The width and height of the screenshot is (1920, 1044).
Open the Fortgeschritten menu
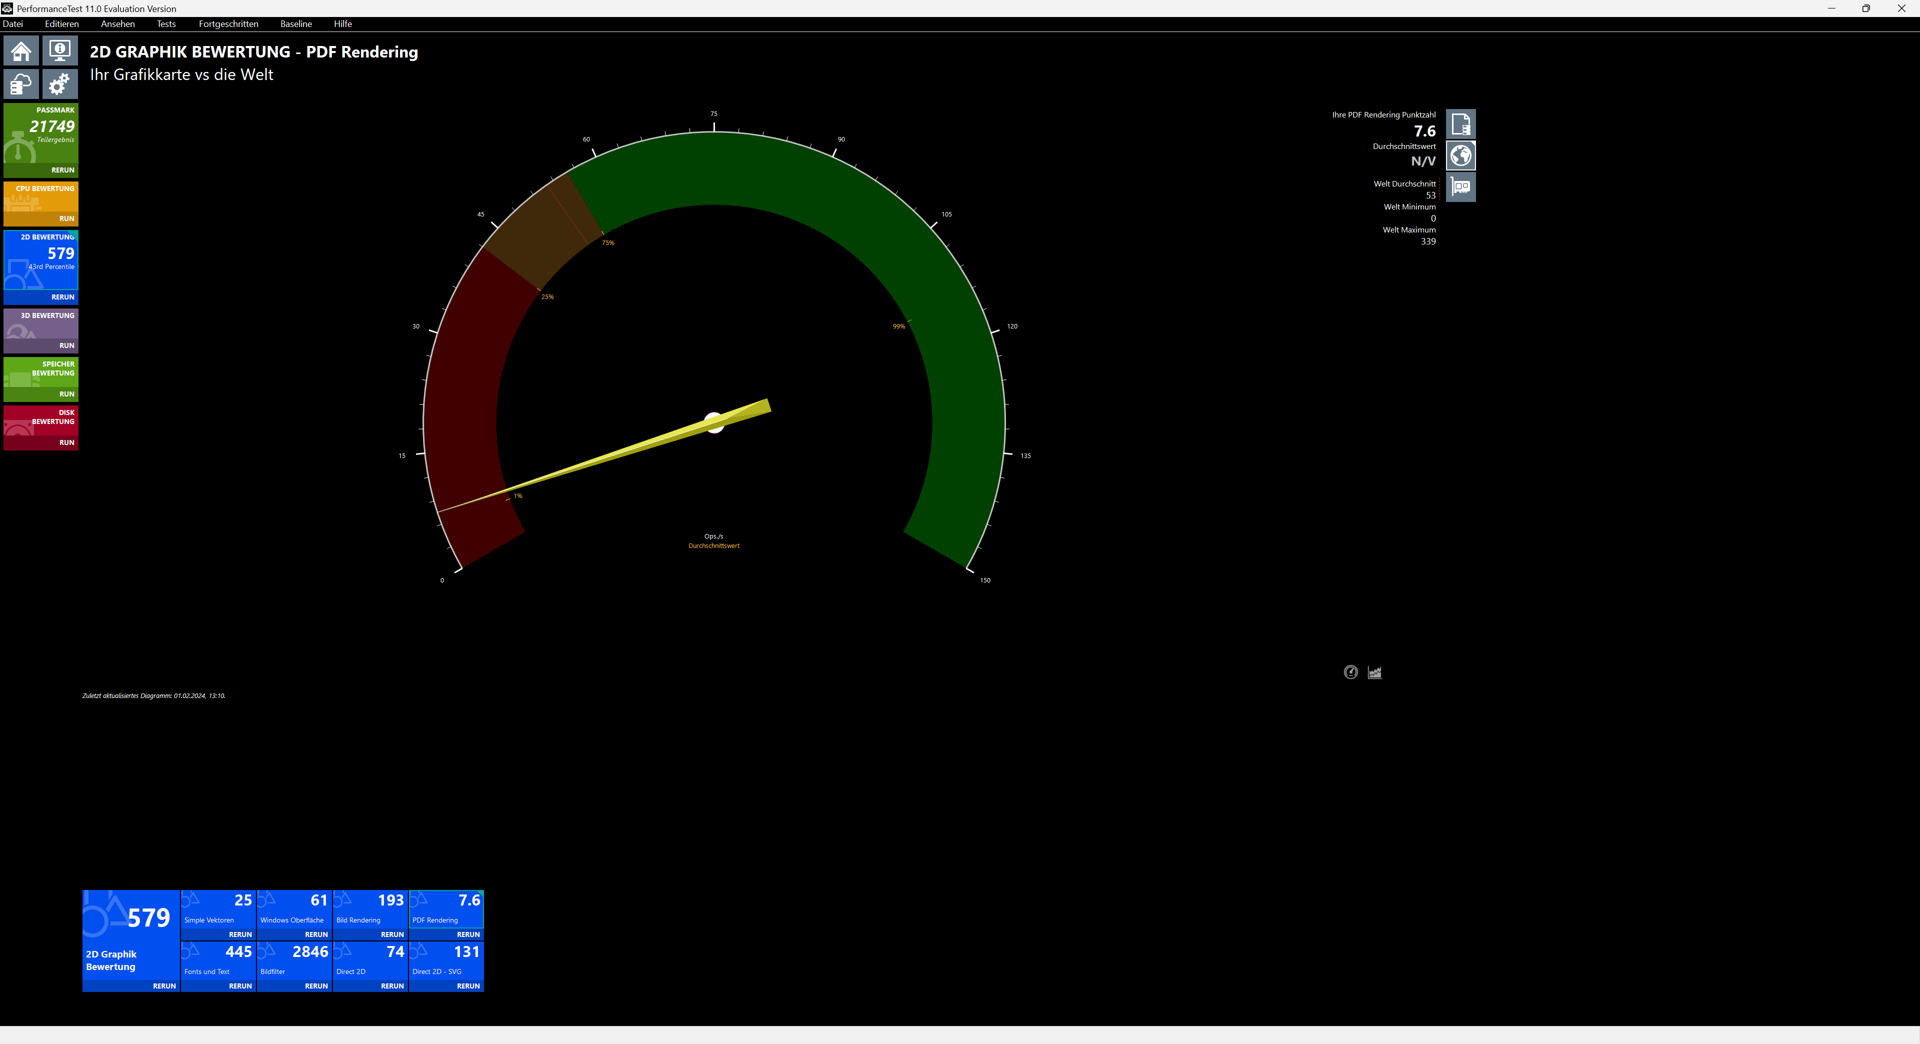click(228, 24)
